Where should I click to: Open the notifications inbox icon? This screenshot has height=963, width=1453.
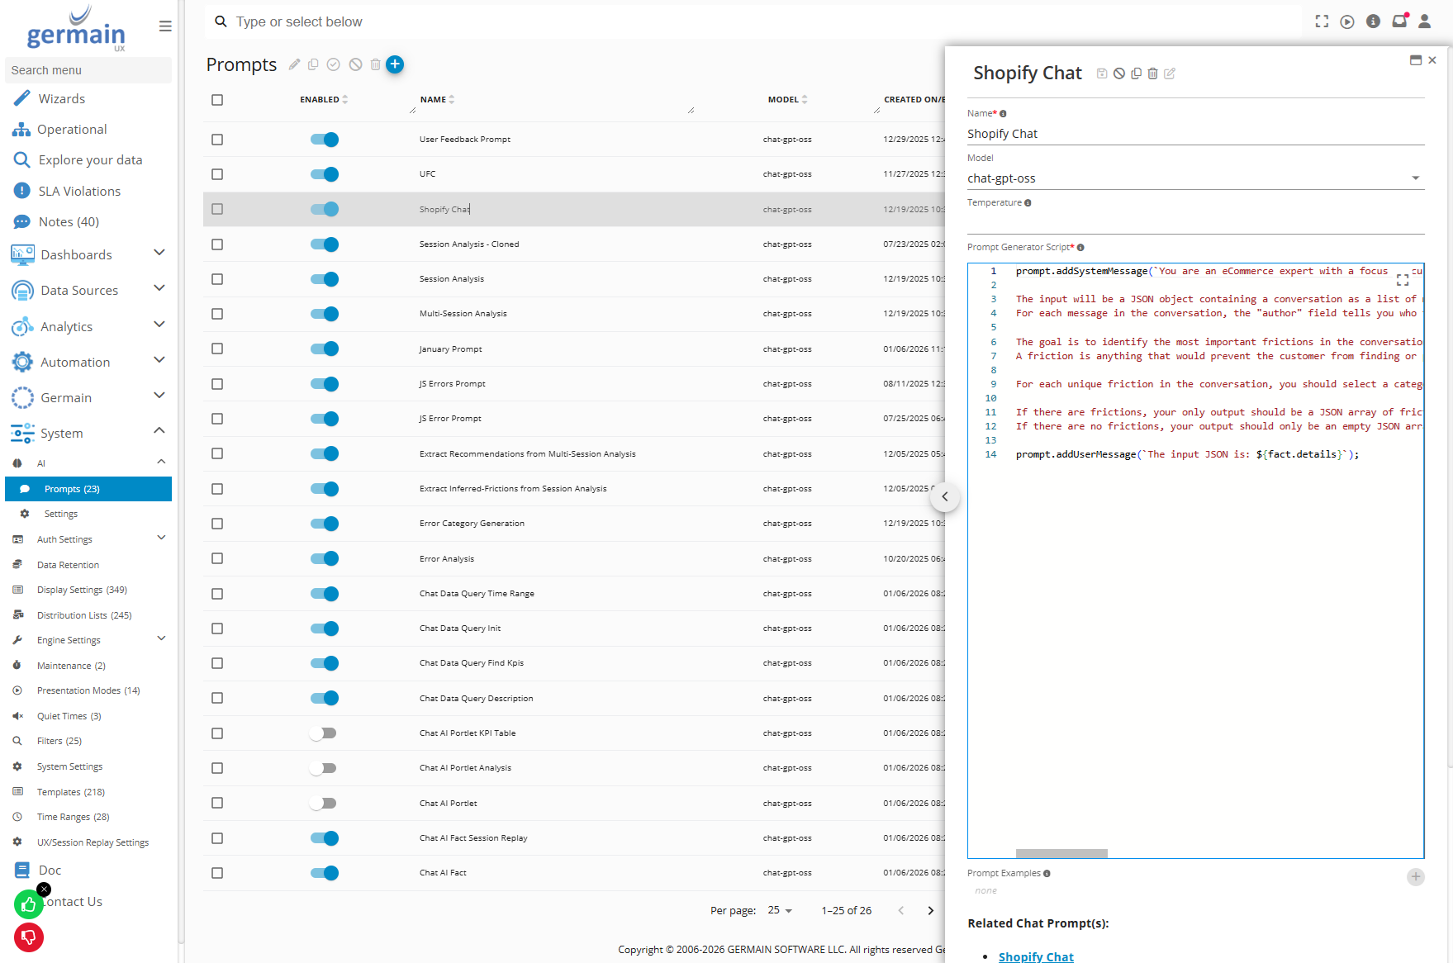pos(1399,21)
